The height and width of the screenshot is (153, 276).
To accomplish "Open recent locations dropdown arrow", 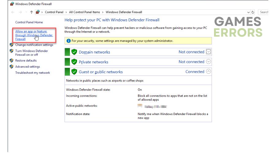I will pos(26,12).
